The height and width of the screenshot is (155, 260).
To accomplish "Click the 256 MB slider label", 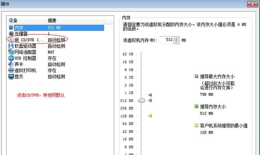I will 127,108.
